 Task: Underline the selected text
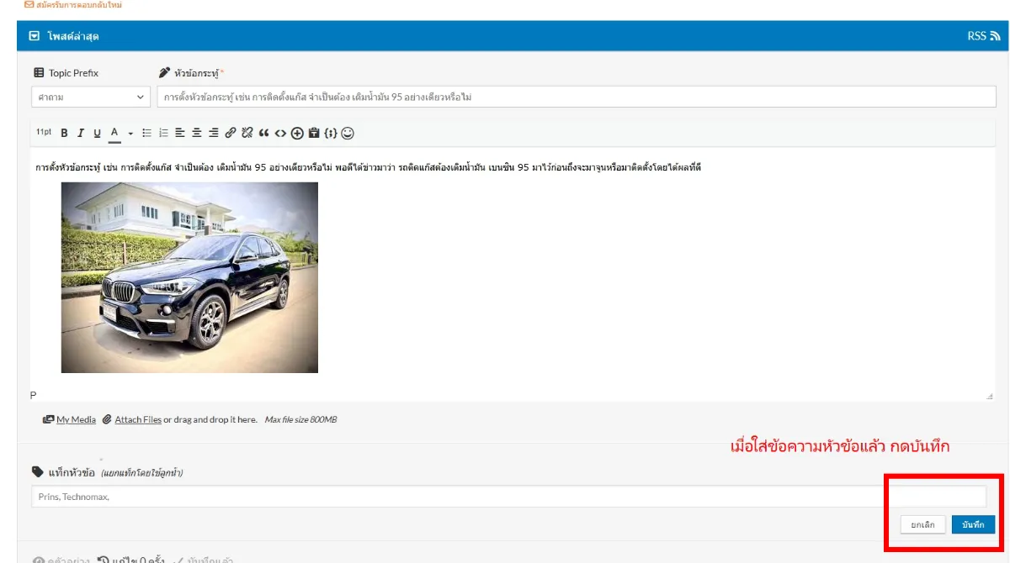(97, 133)
